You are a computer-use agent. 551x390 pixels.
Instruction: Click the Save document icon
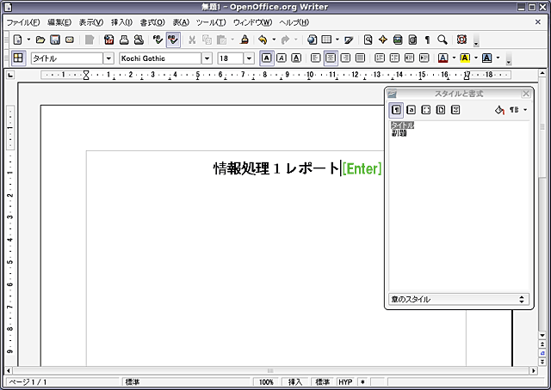55,40
